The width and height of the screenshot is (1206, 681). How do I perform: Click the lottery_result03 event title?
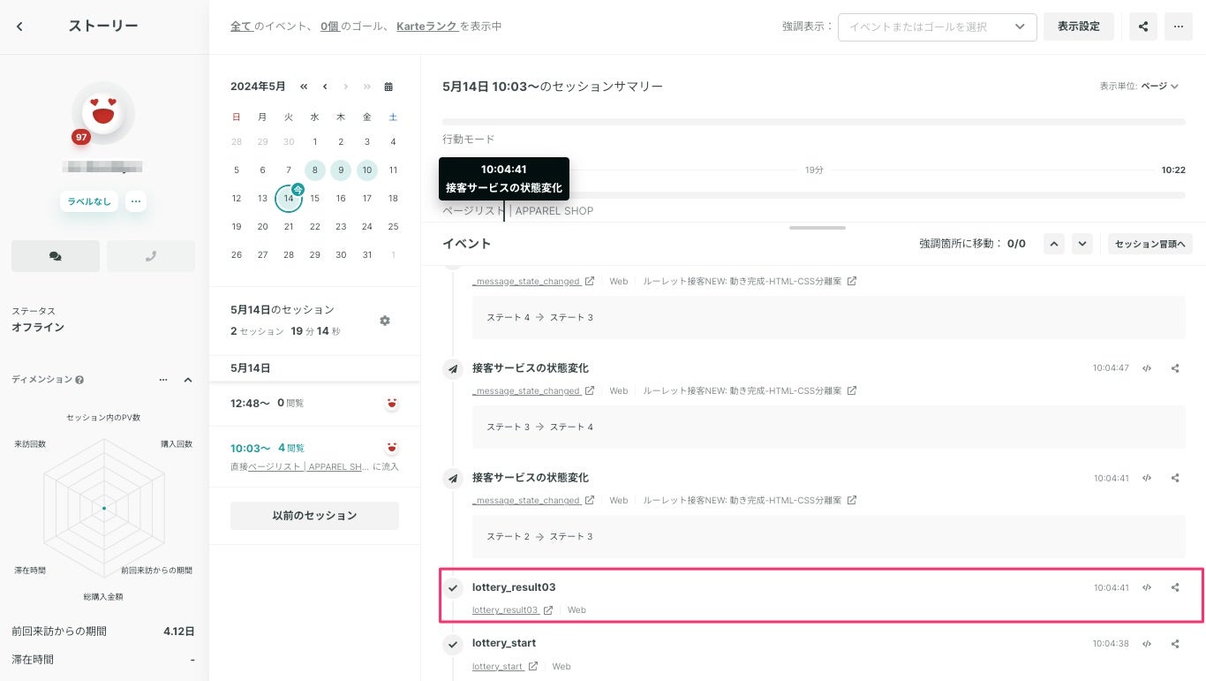click(514, 587)
